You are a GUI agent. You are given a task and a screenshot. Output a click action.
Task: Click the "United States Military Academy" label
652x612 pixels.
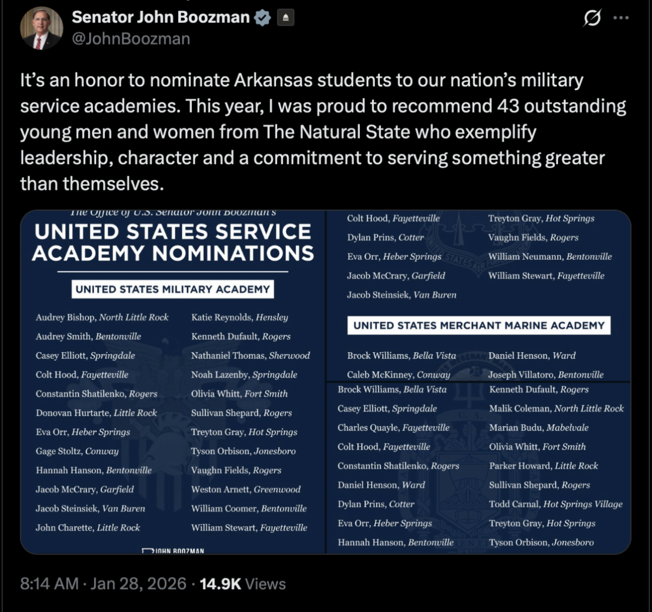pos(173,289)
